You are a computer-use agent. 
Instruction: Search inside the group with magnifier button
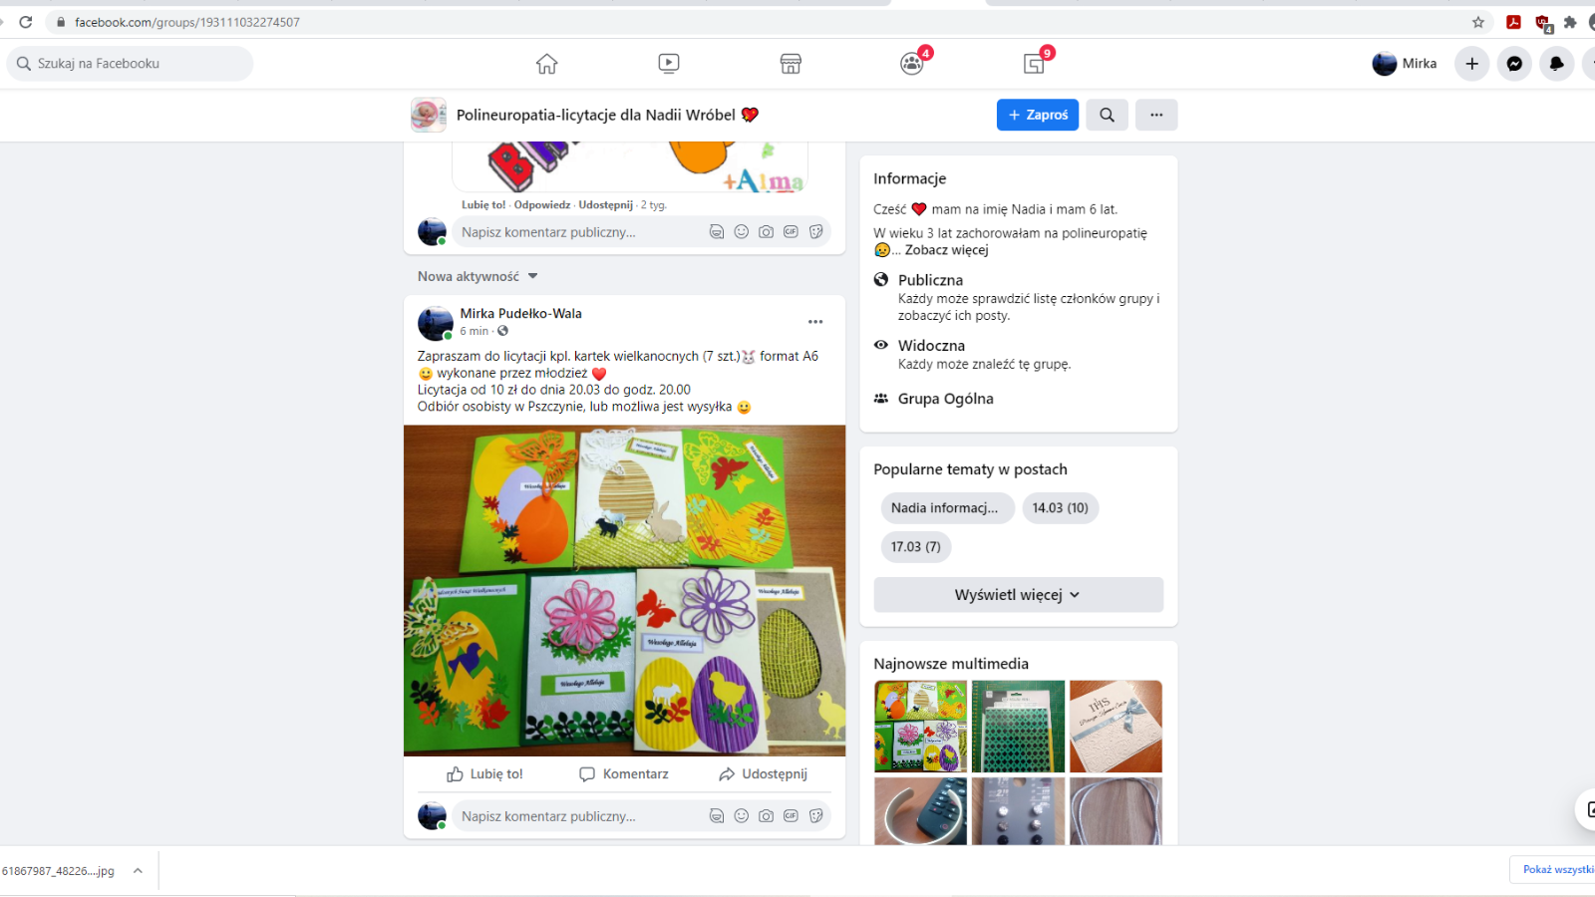(1107, 115)
